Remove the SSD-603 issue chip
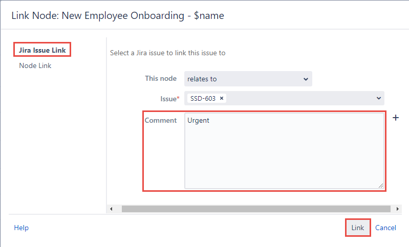The image size is (409, 247). pyautogui.click(x=222, y=98)
